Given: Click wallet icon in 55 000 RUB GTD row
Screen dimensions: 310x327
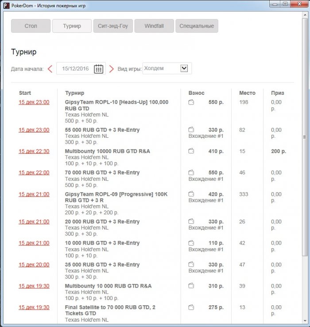Looking at the screenshot, I should click(x=191, y=130).
